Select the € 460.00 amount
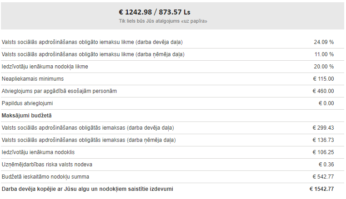 (323, 91)
